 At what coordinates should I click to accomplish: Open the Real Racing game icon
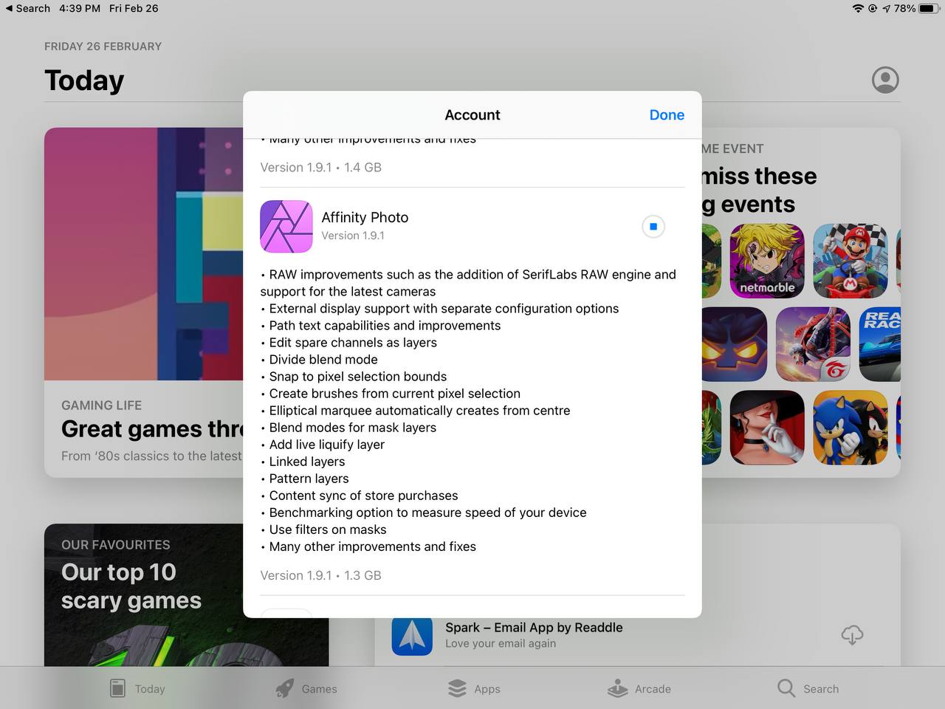click(x=880, y=344)
